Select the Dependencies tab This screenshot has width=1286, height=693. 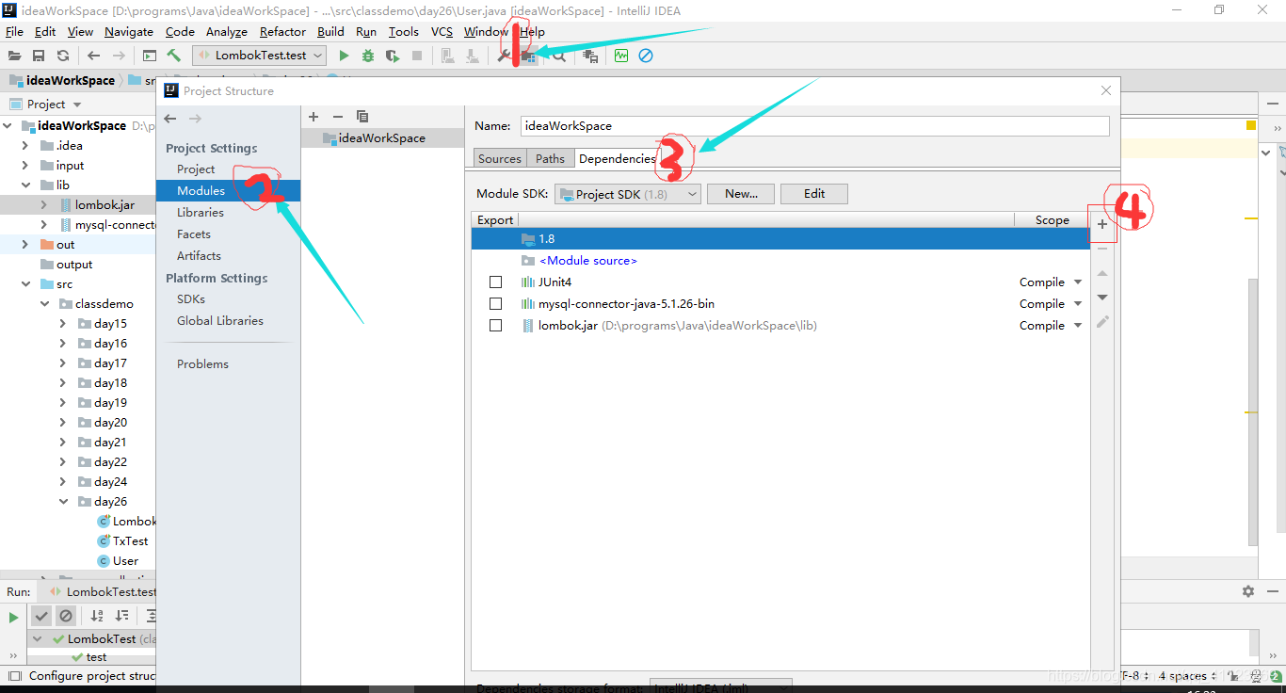[x=618, y=159]
